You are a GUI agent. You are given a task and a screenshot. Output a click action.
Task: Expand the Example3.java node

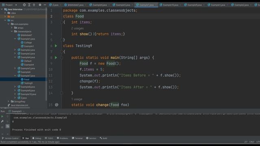tap(15, 54)
